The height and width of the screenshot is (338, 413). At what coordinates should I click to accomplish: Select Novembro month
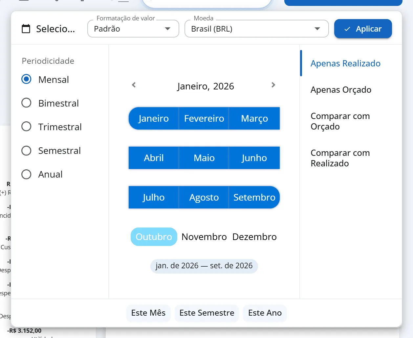coord(204,237)
